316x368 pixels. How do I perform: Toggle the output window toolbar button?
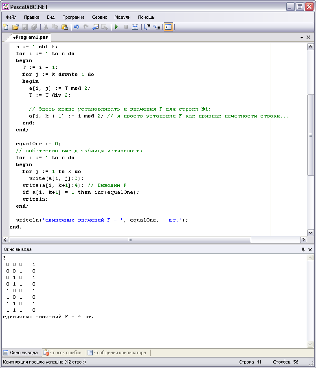click(x=168, y=27)
